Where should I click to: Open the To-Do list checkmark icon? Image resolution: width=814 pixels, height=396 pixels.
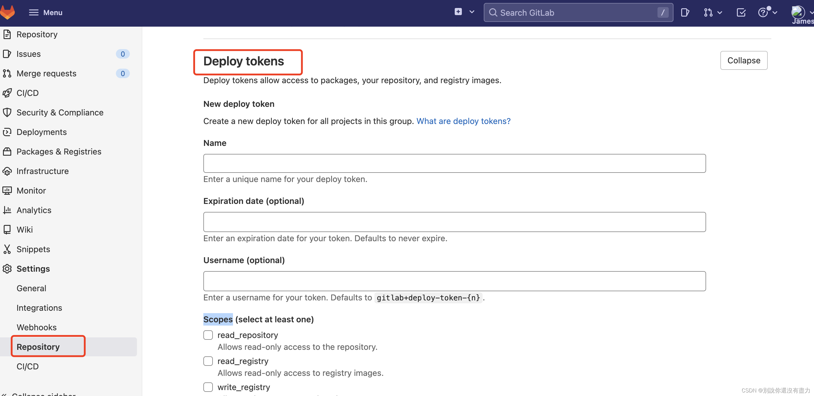pyautogui.click(x=741, y=13)
